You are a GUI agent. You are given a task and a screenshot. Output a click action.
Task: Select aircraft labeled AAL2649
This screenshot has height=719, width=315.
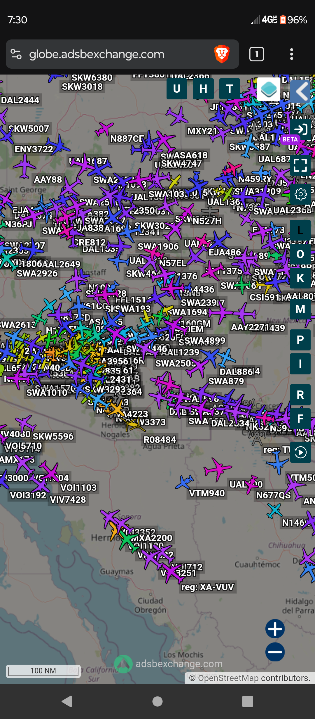click(x=61, y=264)
